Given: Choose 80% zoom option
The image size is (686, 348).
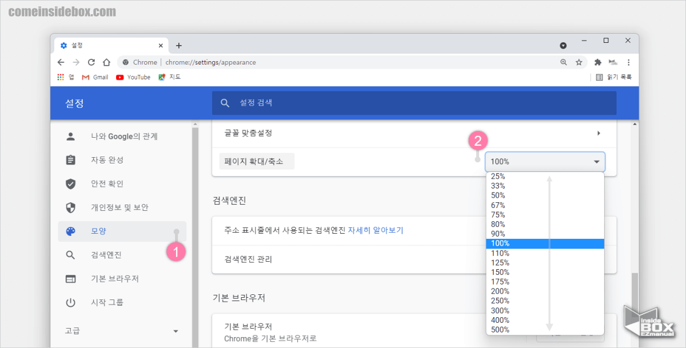Looking at the screenshot, I should click(545, 225).
